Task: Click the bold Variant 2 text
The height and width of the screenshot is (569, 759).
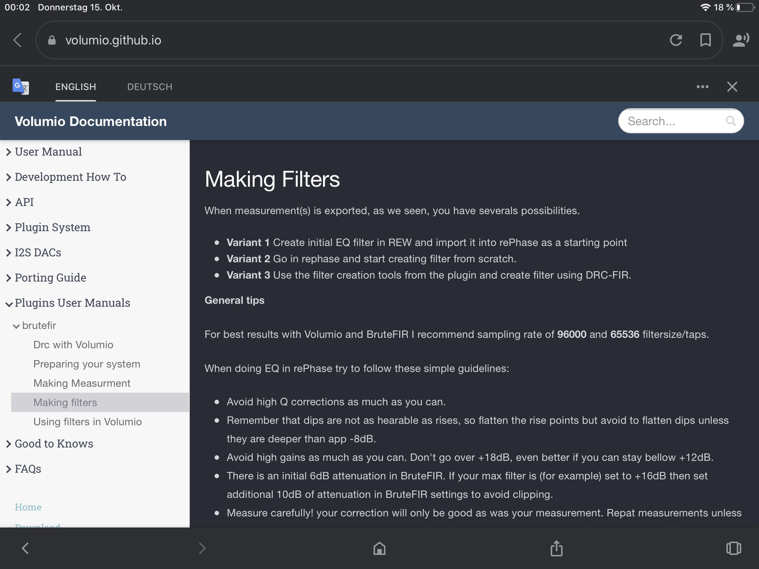Action: click(248, 259)
